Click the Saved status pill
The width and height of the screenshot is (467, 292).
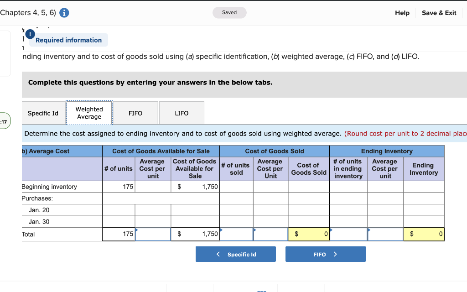[229, 13]
